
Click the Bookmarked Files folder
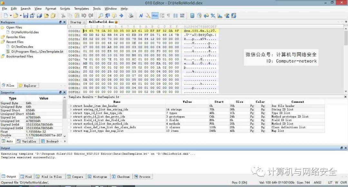pos(20,56)
